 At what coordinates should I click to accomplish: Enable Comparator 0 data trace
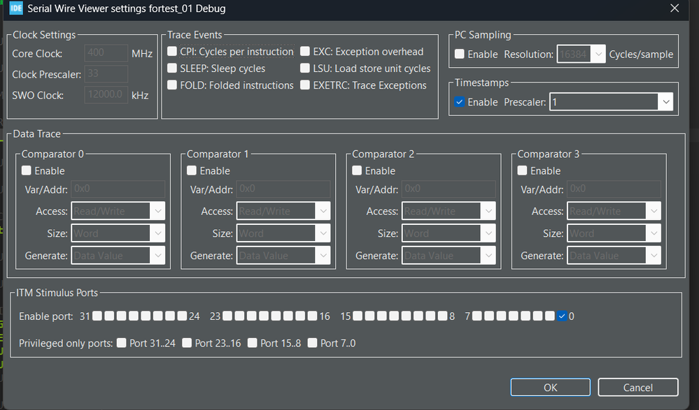(27, 171)
